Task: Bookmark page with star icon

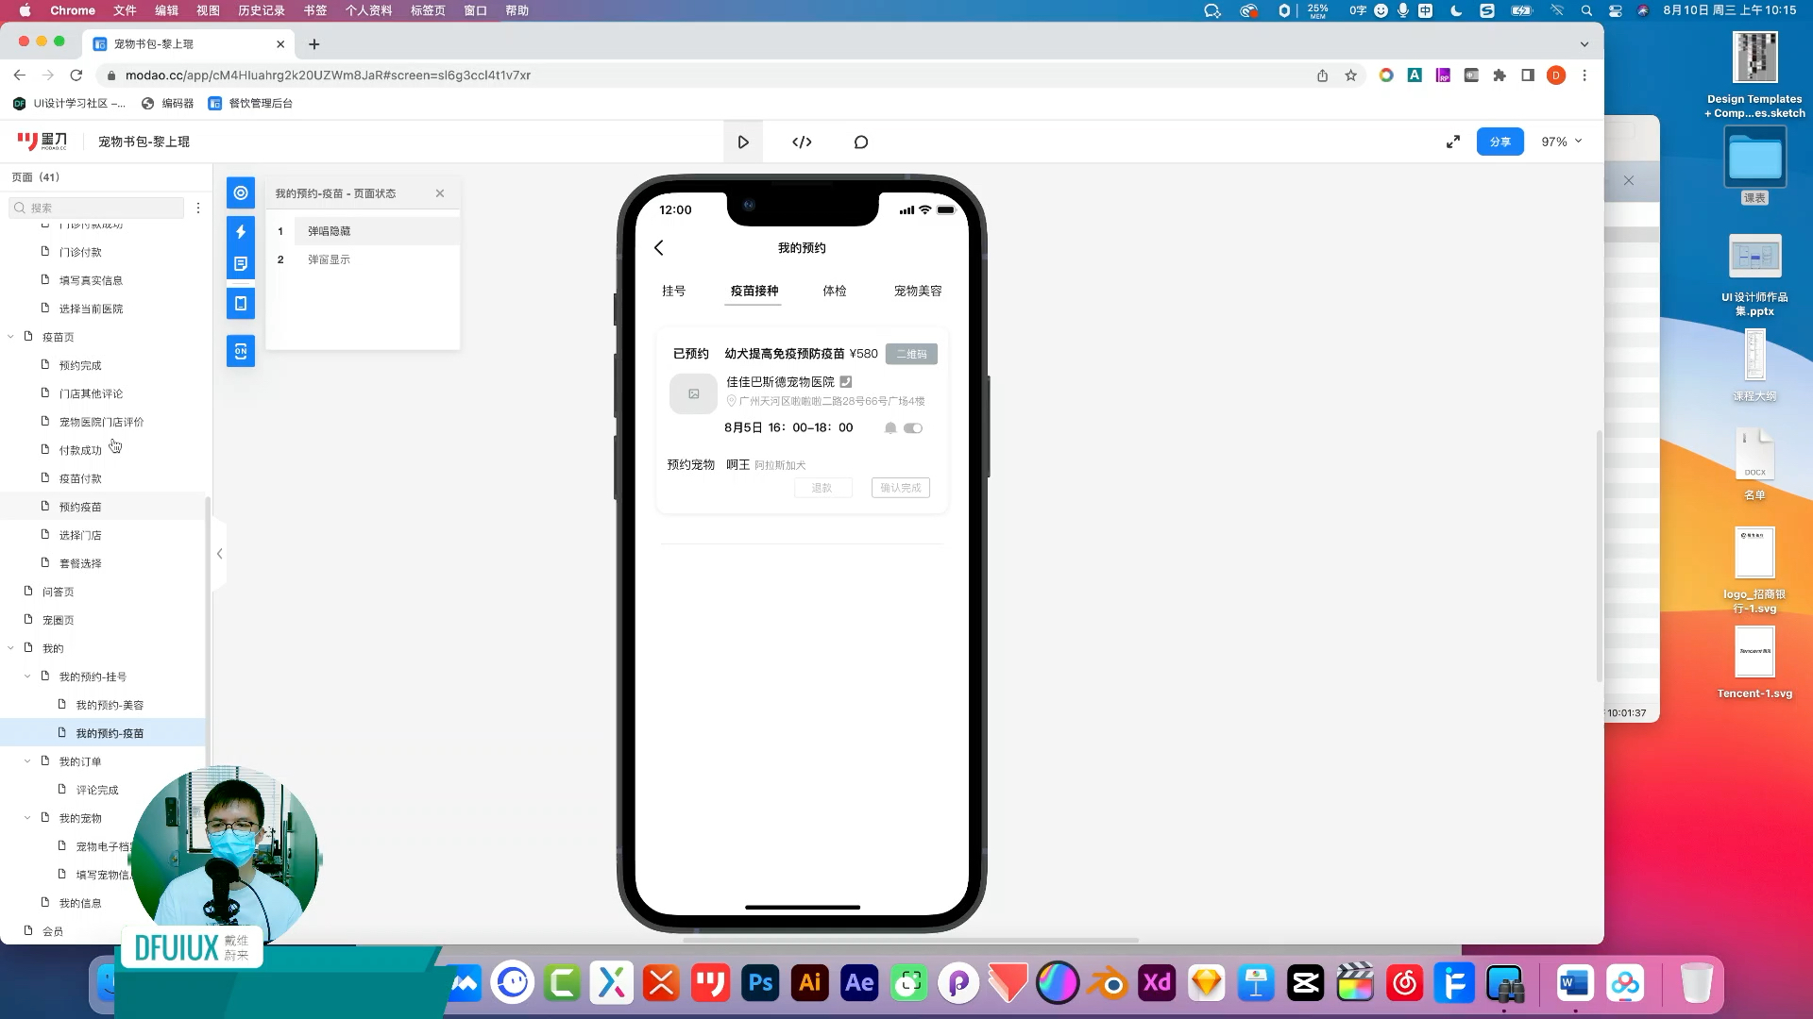Action: (1351, 75)
